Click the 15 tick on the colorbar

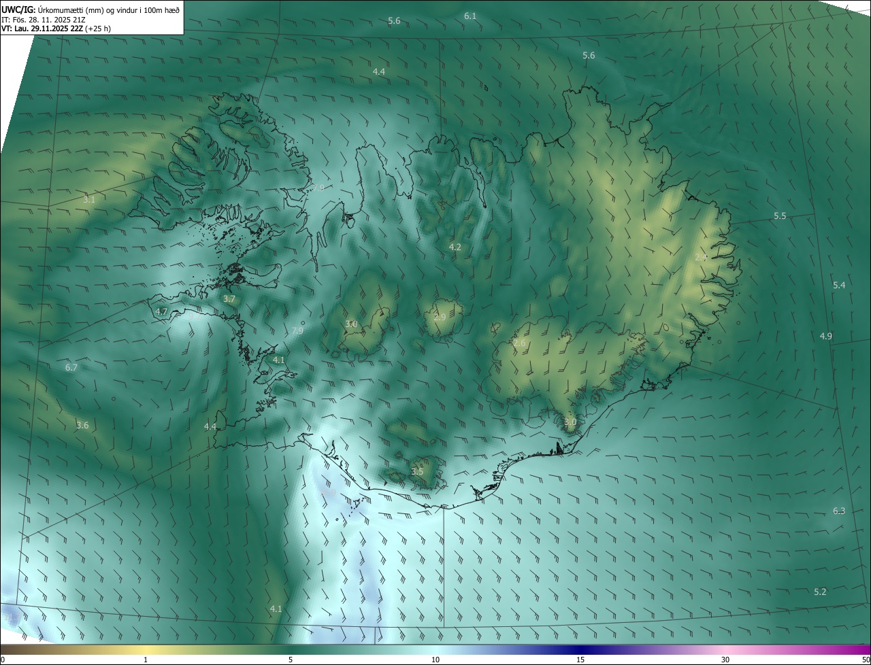point(580,660)
